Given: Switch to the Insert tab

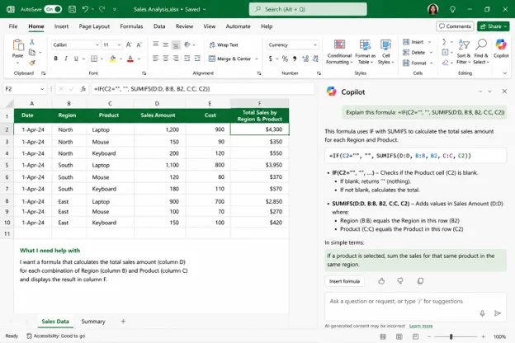Looking at the screenshot, I should 61,26.
